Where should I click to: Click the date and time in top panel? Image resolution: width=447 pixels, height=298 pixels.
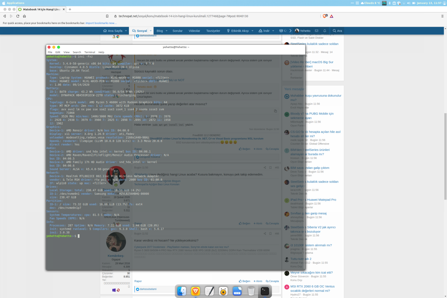(429, 3)
